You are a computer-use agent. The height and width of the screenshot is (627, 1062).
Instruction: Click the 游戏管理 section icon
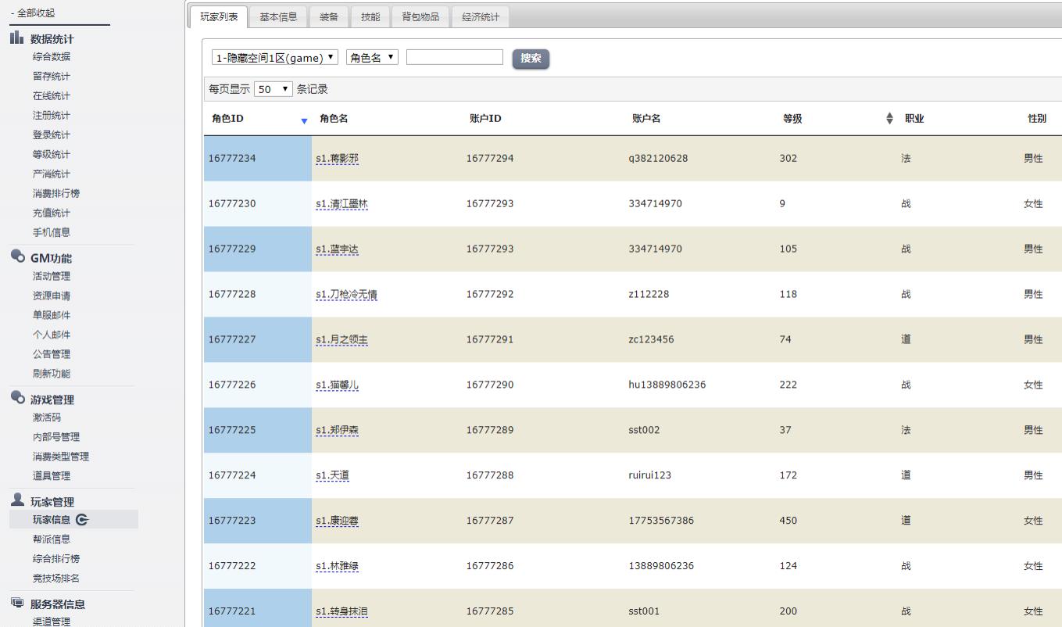[17, 398]
